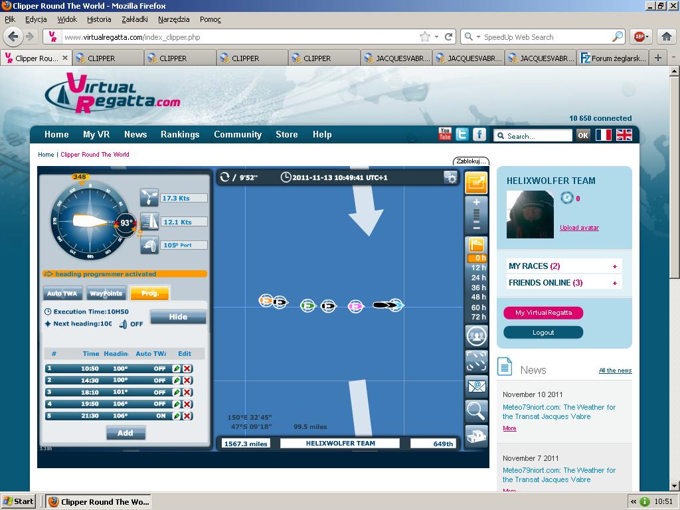Screen dimensions: 680x510
Task: Click the orange fullscreen map icon
Action: coord(476,182)
